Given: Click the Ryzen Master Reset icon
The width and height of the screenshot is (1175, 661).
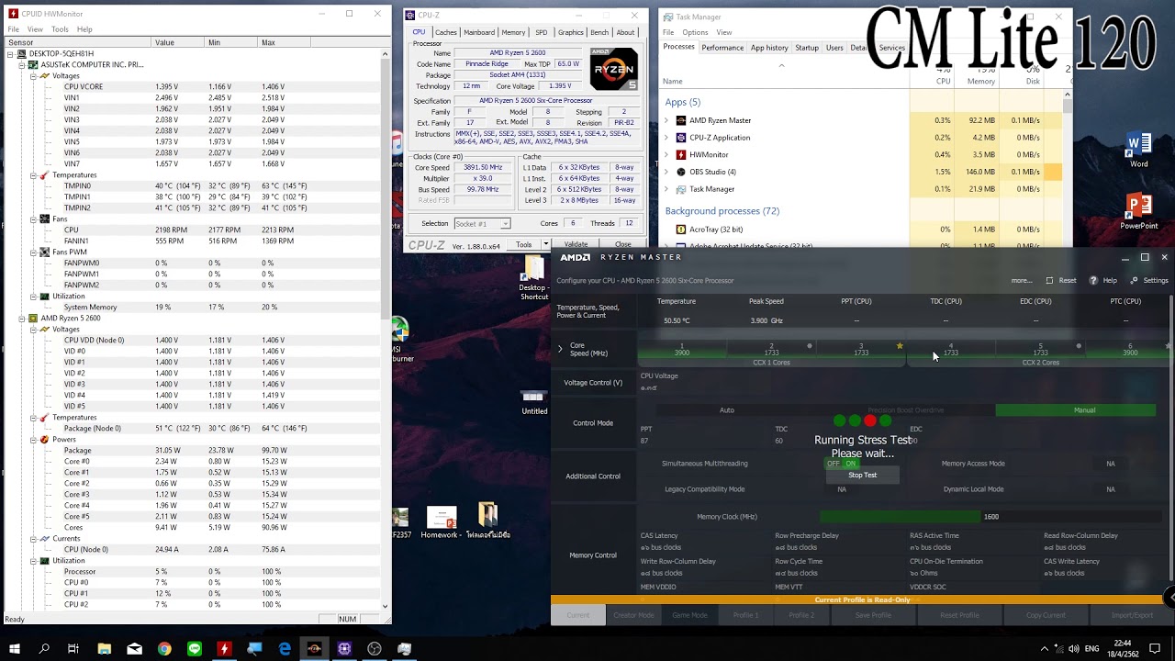Looking at the screenshot, I should (1050, 281).
